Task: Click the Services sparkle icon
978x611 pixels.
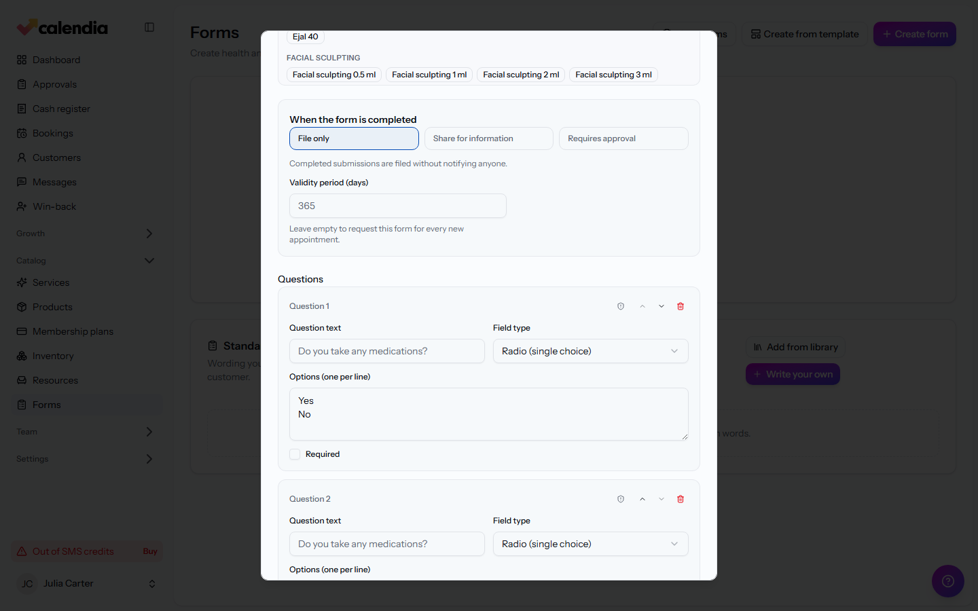Action: (22, 282)
